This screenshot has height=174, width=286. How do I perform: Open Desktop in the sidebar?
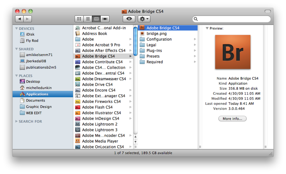33,81
